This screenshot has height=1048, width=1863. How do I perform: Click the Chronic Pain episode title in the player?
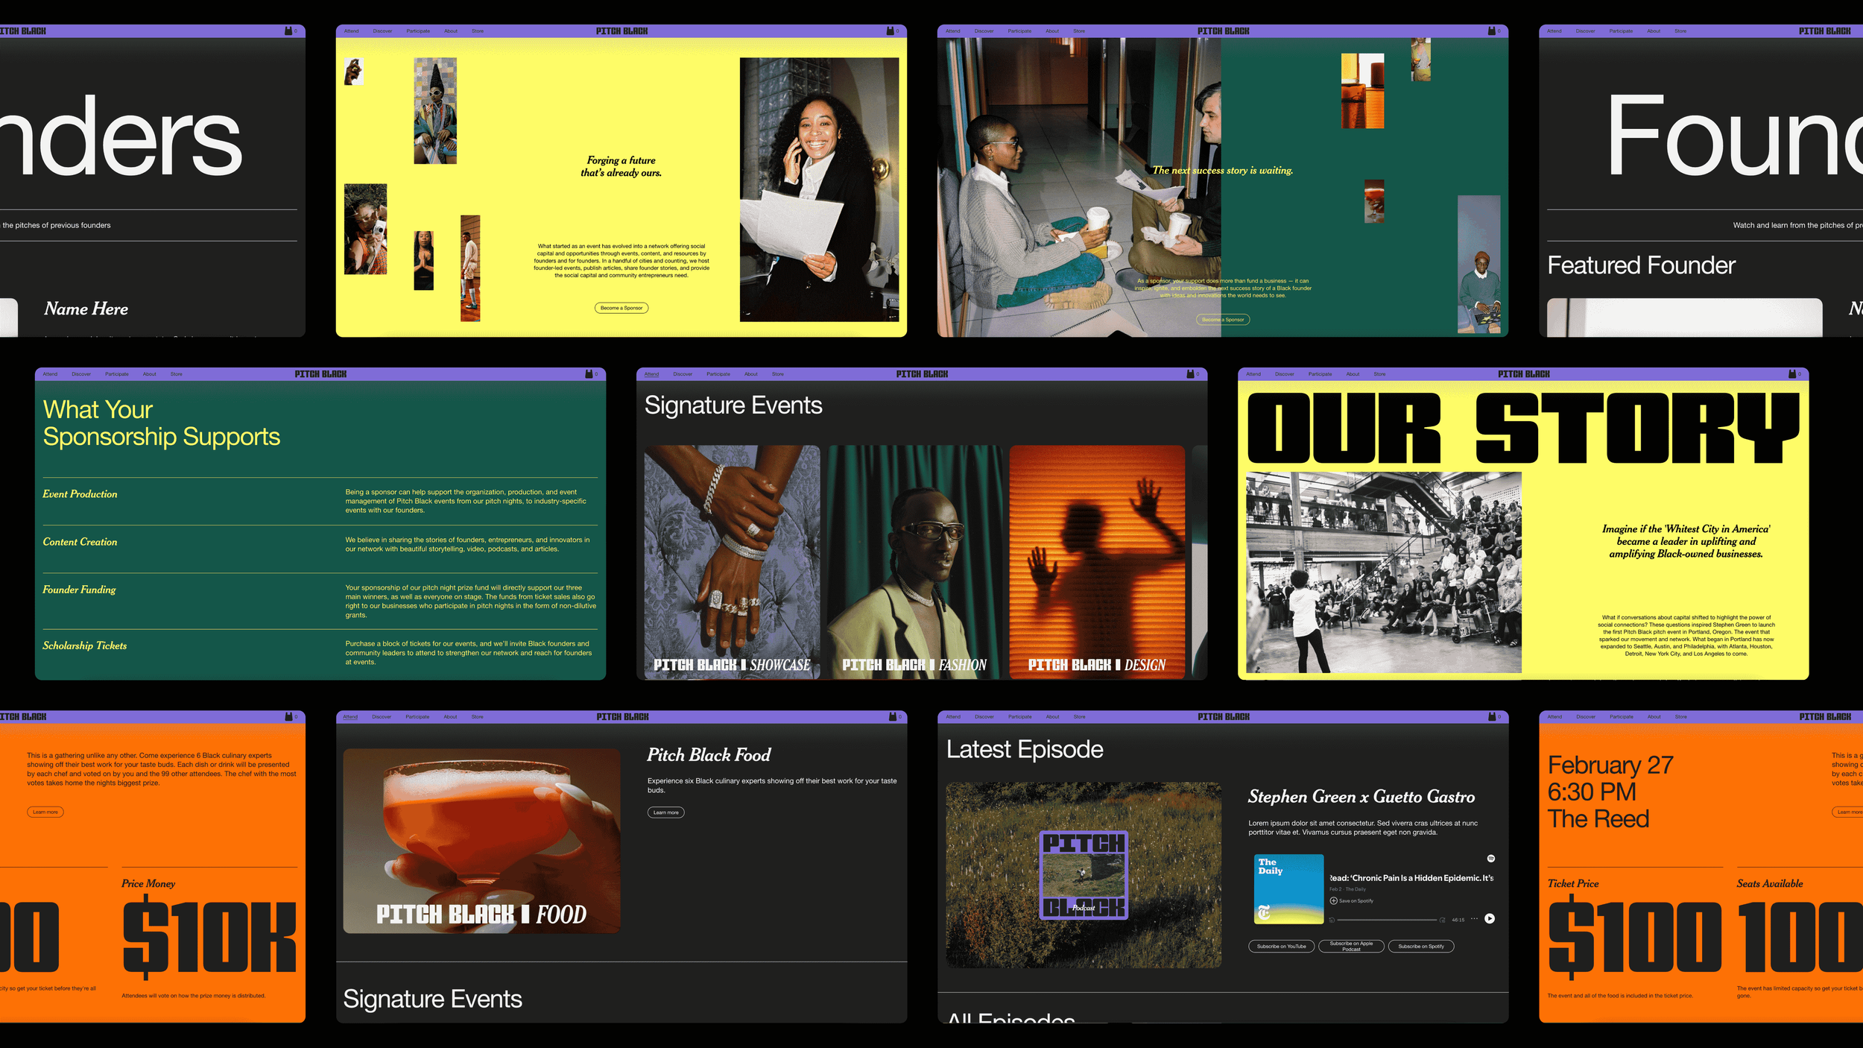coord(1411,878)
